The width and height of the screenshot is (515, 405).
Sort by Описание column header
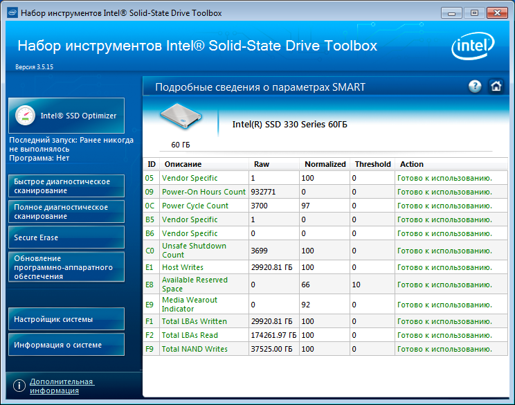coord(204,164)
